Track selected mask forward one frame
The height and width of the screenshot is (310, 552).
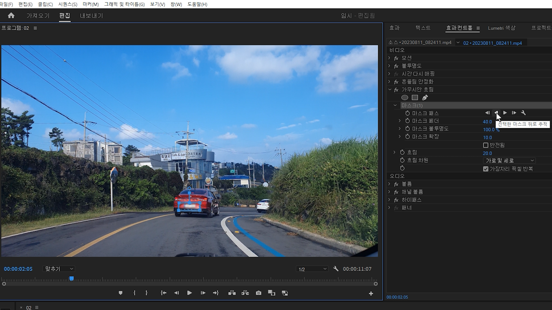(514, 113)
